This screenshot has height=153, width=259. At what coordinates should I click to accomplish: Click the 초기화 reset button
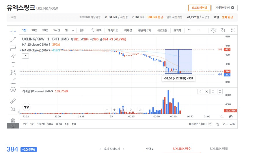177,30
